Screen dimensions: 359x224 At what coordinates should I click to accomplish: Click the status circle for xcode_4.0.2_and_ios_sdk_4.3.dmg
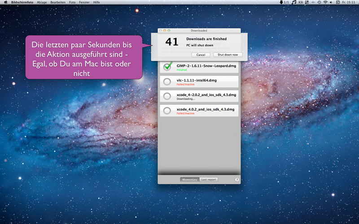click(x=167, y=111)
